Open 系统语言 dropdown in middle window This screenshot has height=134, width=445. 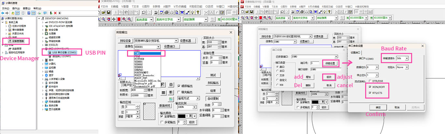click(x=151, y=19)
